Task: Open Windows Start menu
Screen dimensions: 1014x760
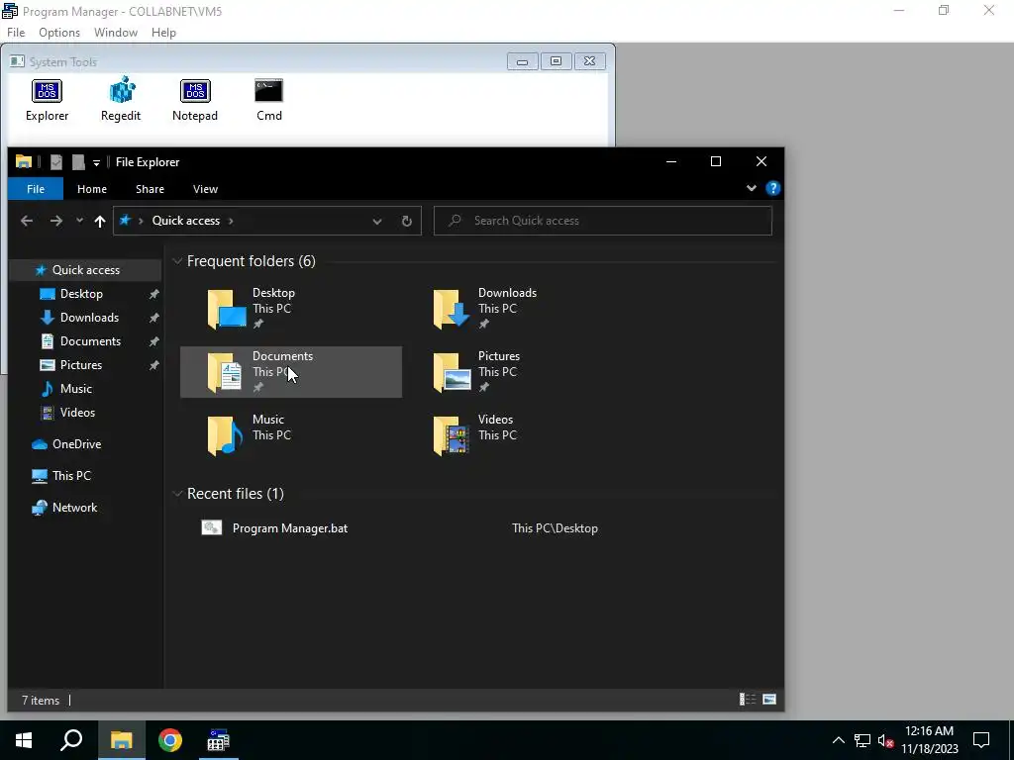Action: (24, 740)
